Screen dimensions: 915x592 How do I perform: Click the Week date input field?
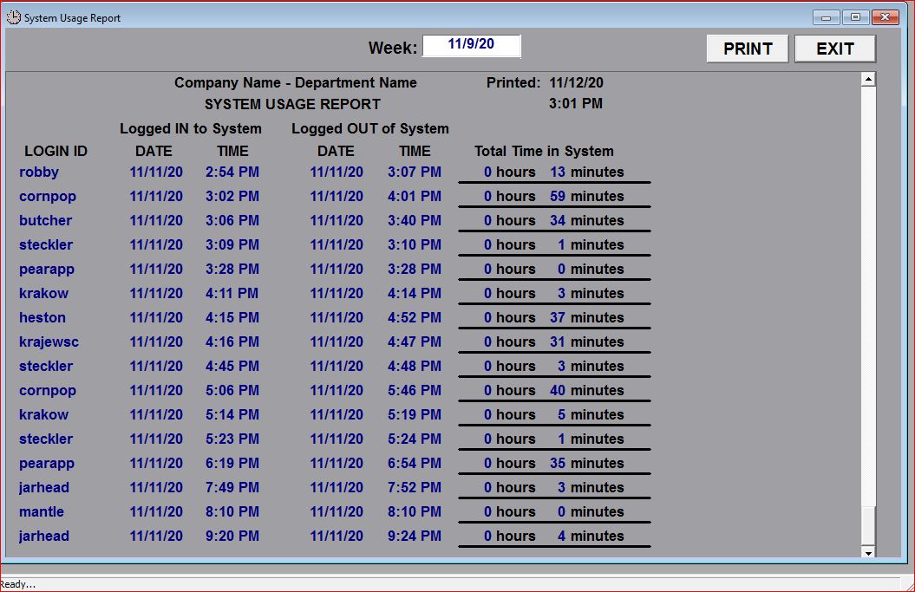click(471, 46)
